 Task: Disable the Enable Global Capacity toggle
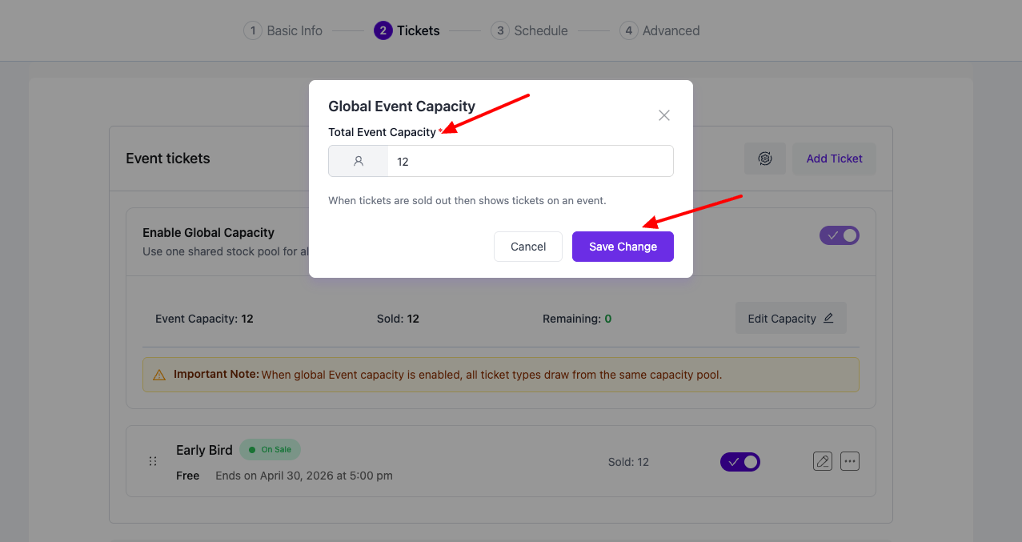tap(839, 235)
